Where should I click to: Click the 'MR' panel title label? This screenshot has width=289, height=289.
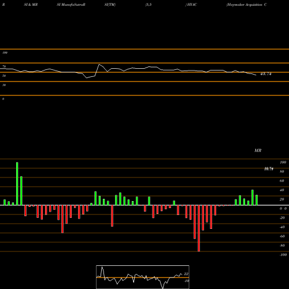pyautogui.click(x=258, y=150)
